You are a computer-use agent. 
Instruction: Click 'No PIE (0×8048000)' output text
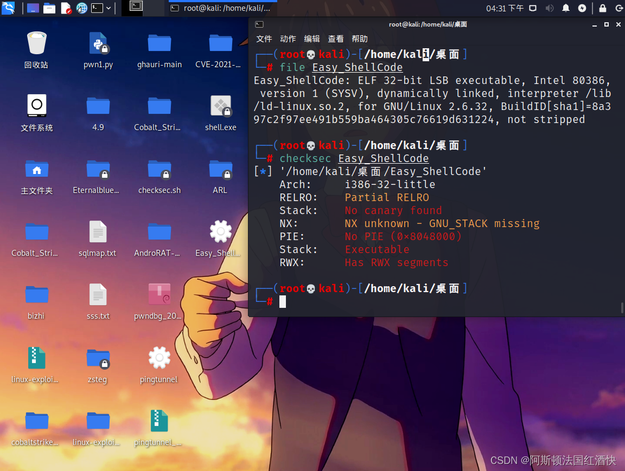[403, 236]
